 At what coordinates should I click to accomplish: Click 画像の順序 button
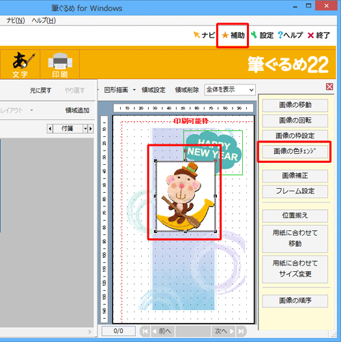295,301
